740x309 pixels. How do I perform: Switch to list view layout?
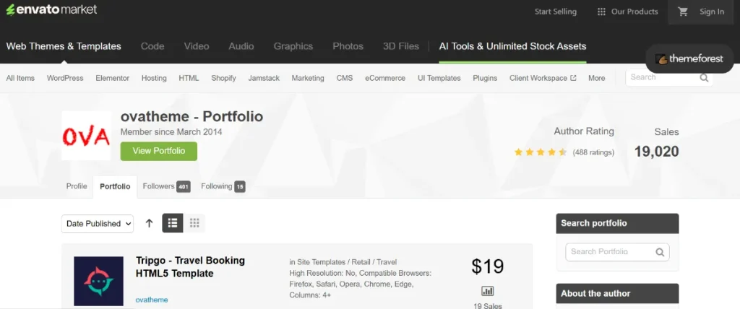click(173, 223)
